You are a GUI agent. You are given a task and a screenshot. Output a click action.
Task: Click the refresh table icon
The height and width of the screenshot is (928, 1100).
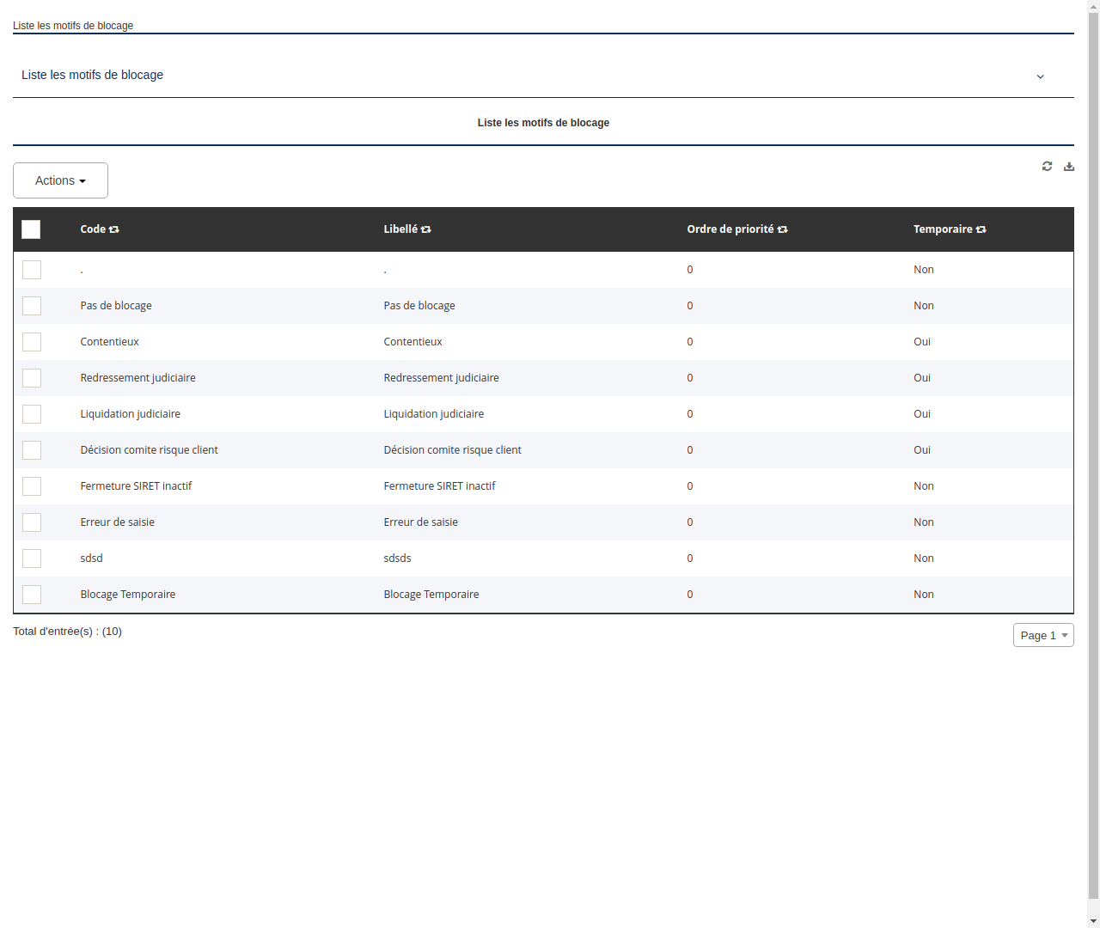click(x=1047, y=166)
